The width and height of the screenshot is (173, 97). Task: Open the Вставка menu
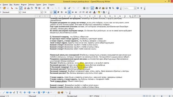click(x=16, y=5)
